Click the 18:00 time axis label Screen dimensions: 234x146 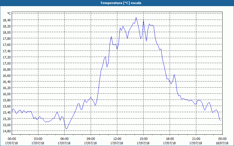170,139
